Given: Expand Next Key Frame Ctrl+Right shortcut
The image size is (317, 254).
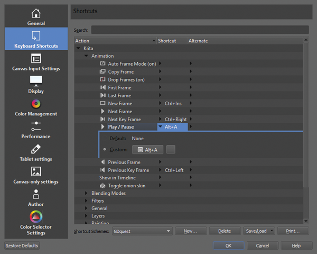Looking at the screenshot, I should 160,119.
